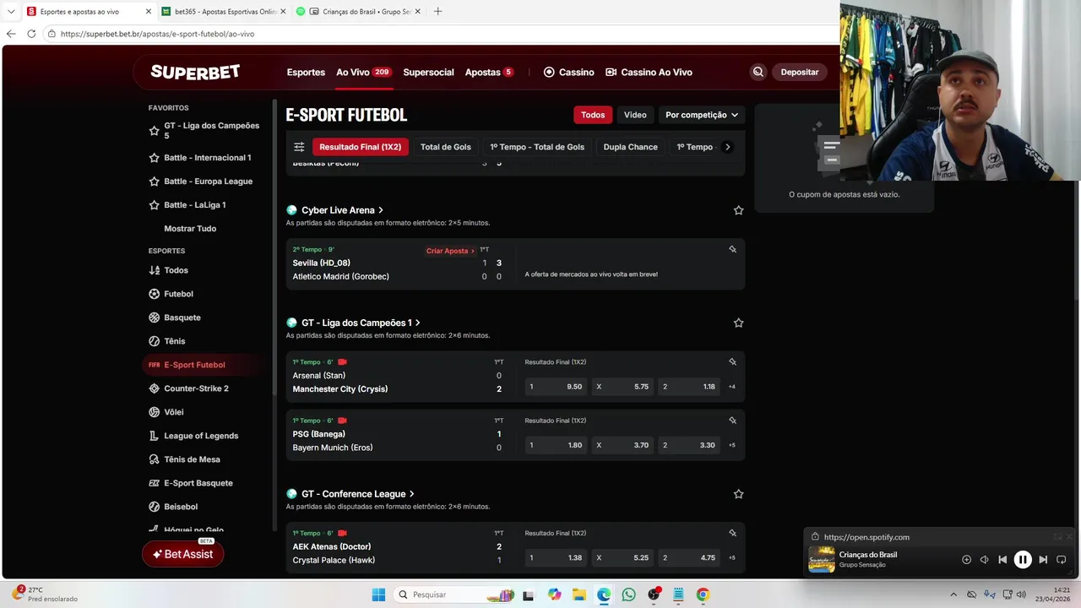The image size is (1081, 608).
Task: Open video stream icon for PSG match
Action: [x=343, y=421]
